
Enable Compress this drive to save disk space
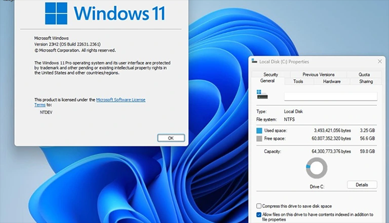click(x=259, y=206)
